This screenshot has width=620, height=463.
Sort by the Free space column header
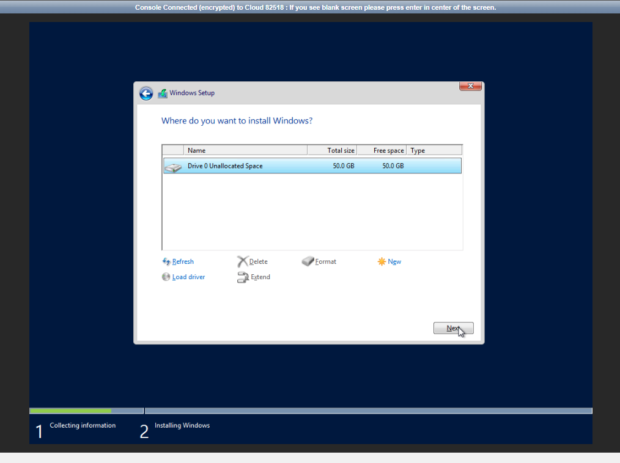[x=382, y=150]
